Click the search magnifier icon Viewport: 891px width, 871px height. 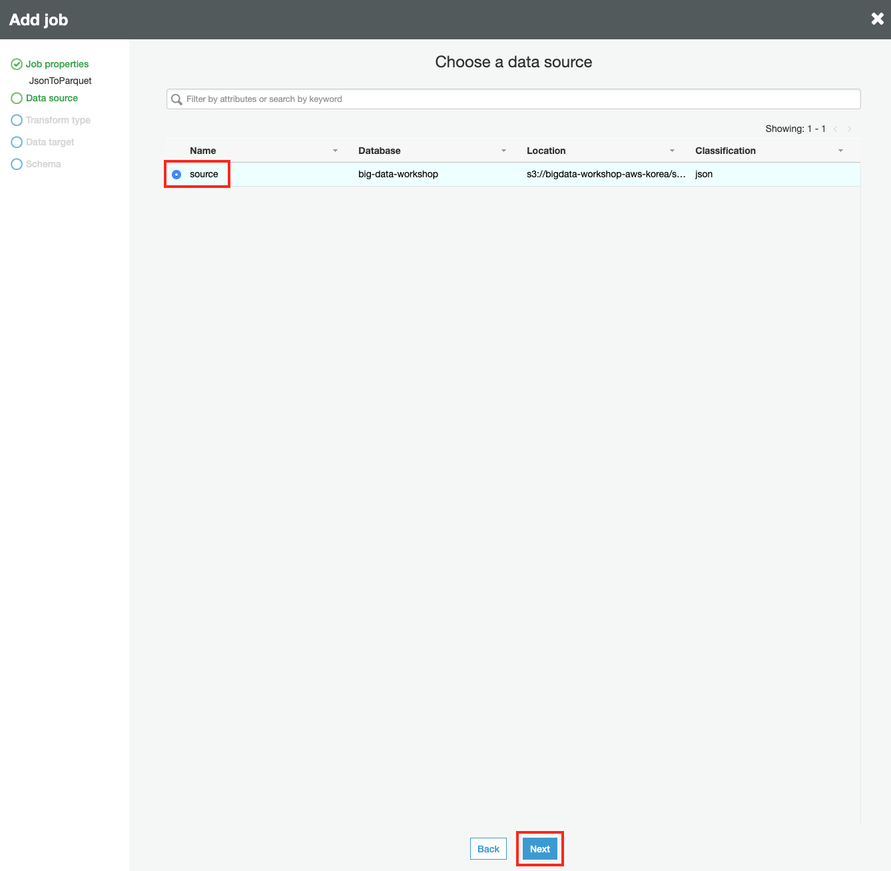coord(176,99)
